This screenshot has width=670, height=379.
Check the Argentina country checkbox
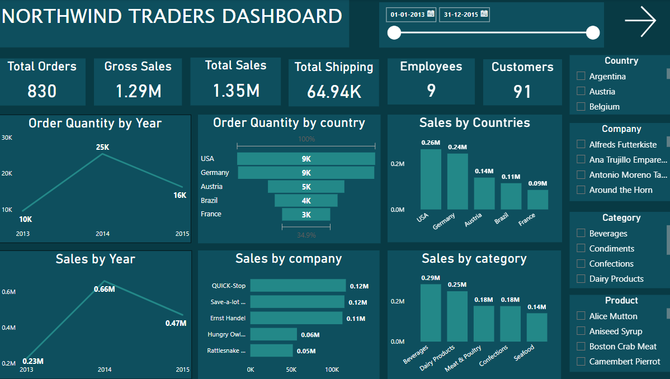tap(581, 76)
